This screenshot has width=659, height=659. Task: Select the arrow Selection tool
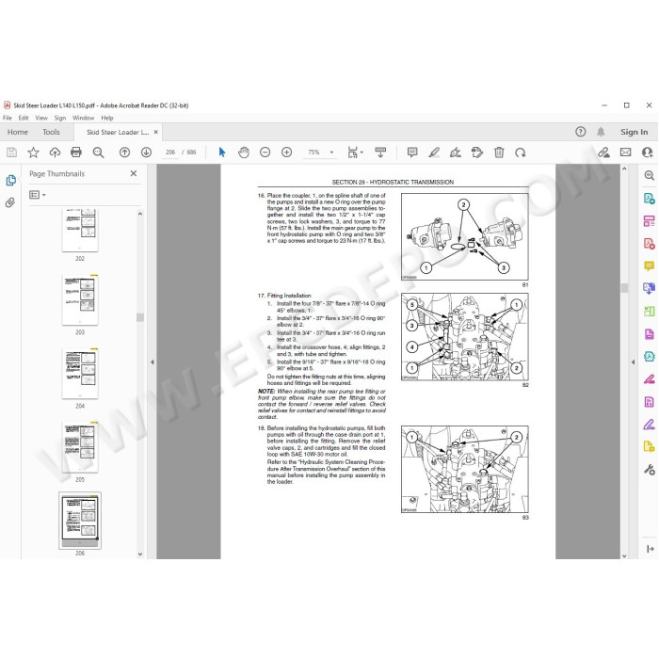[222, 153]
